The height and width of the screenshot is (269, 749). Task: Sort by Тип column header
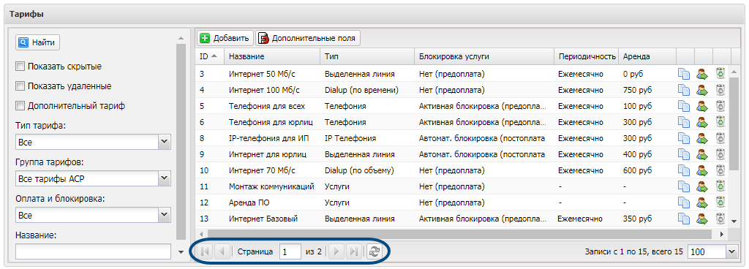click(x=367, y=56)
